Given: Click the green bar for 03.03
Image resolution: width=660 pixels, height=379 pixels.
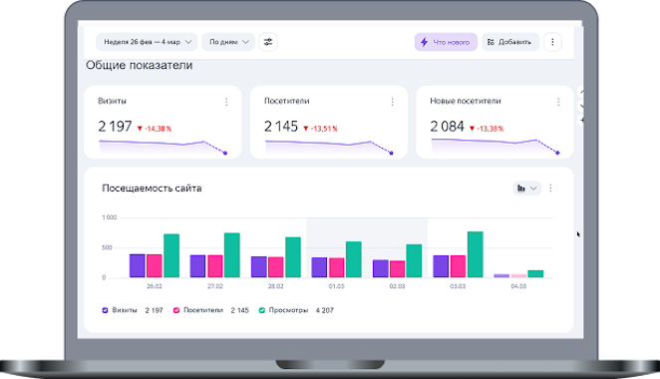Looking at the screenshot, I should [476, 254].
